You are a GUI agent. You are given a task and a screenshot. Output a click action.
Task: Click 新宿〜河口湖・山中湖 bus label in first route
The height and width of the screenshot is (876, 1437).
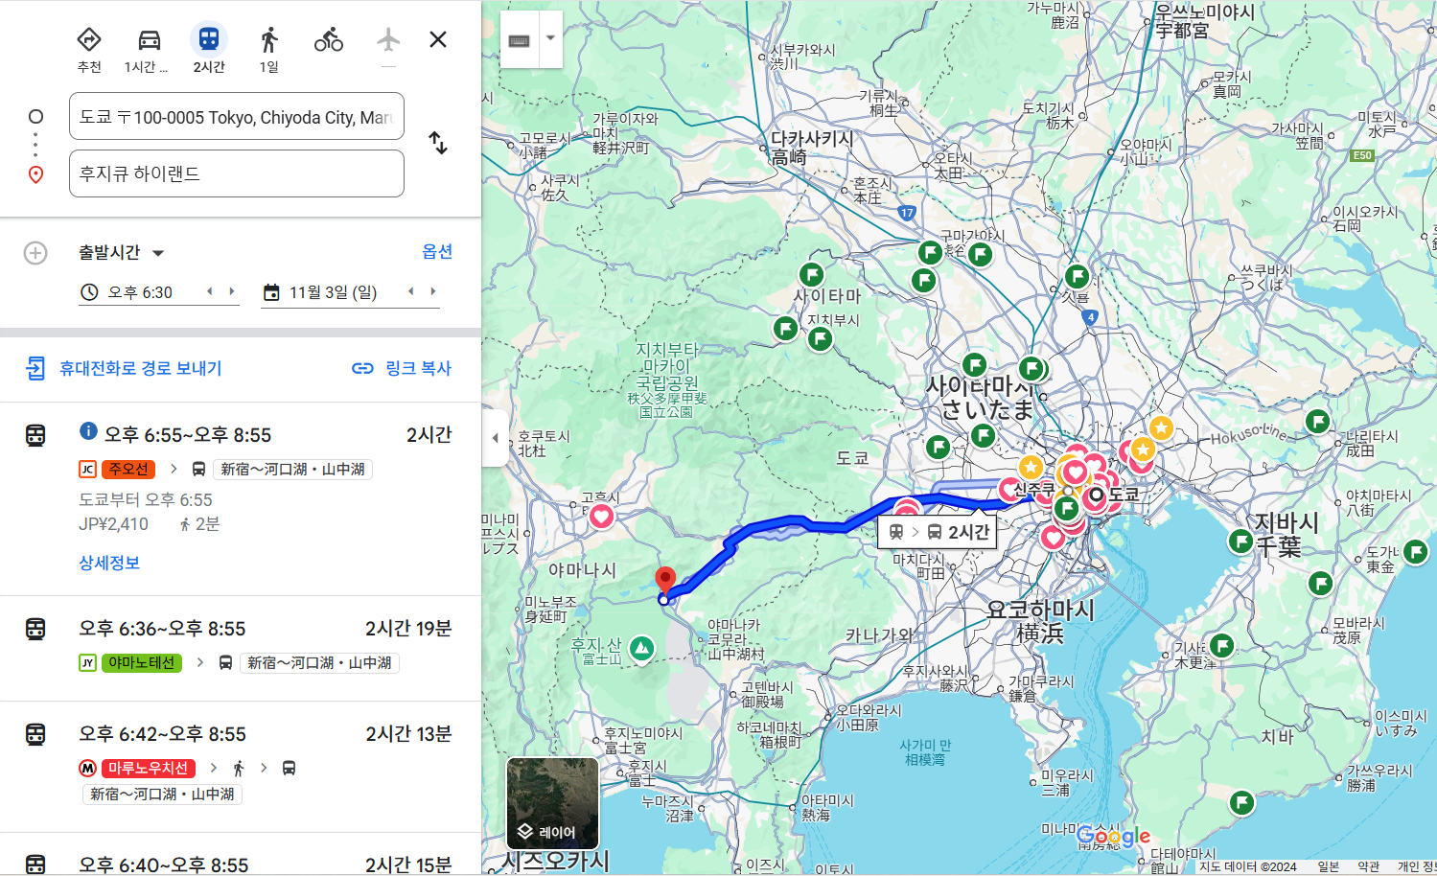coord(292,469)
